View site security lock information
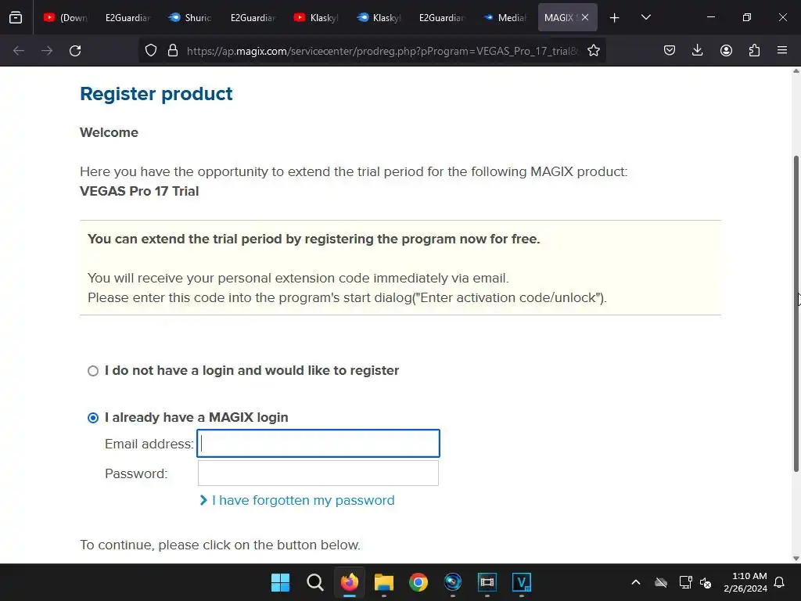Screen dimensions: 801x601 (x=173, y=51)
